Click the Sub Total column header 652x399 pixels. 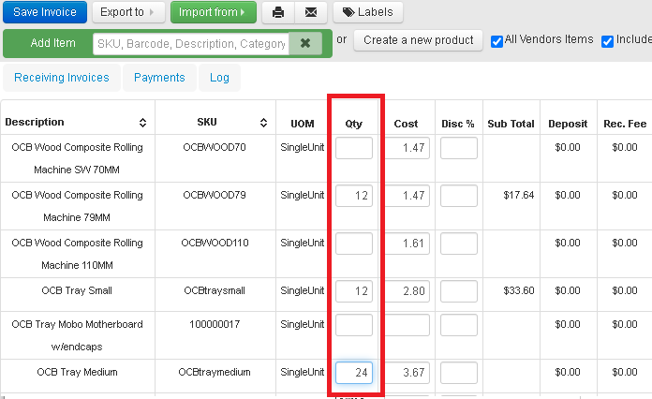coord(511,124)
